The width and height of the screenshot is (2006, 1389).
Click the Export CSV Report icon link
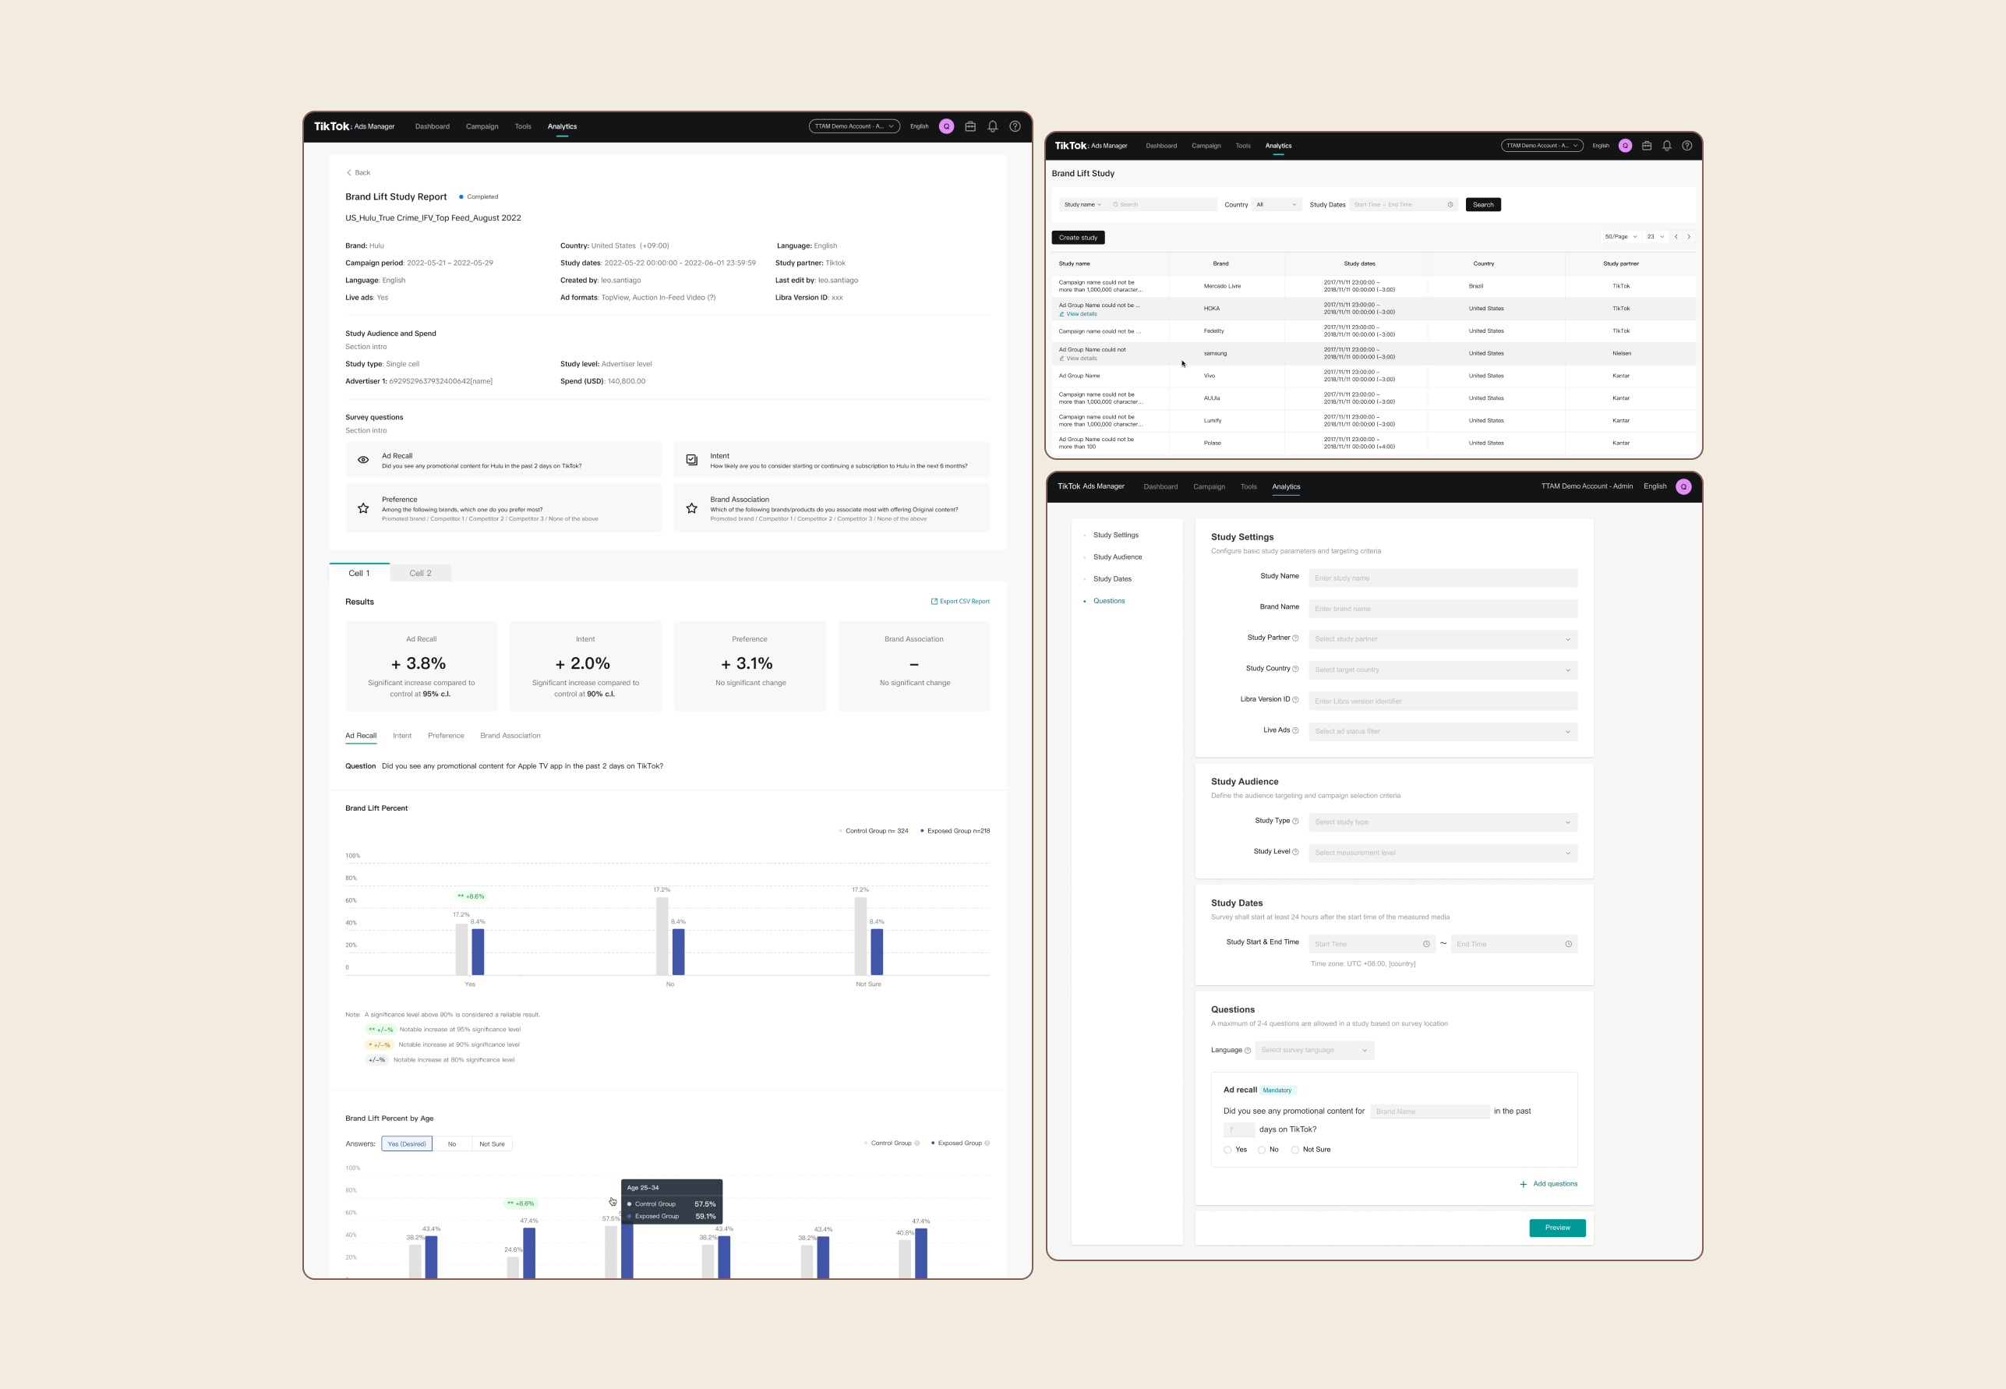pyautogui.click(x=934, y=602)
